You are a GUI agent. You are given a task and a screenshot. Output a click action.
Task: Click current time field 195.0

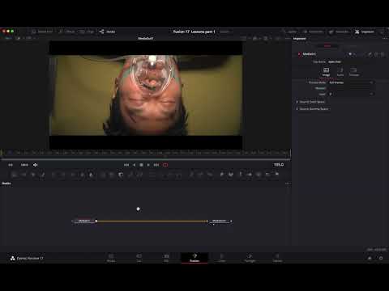point(279,165)
